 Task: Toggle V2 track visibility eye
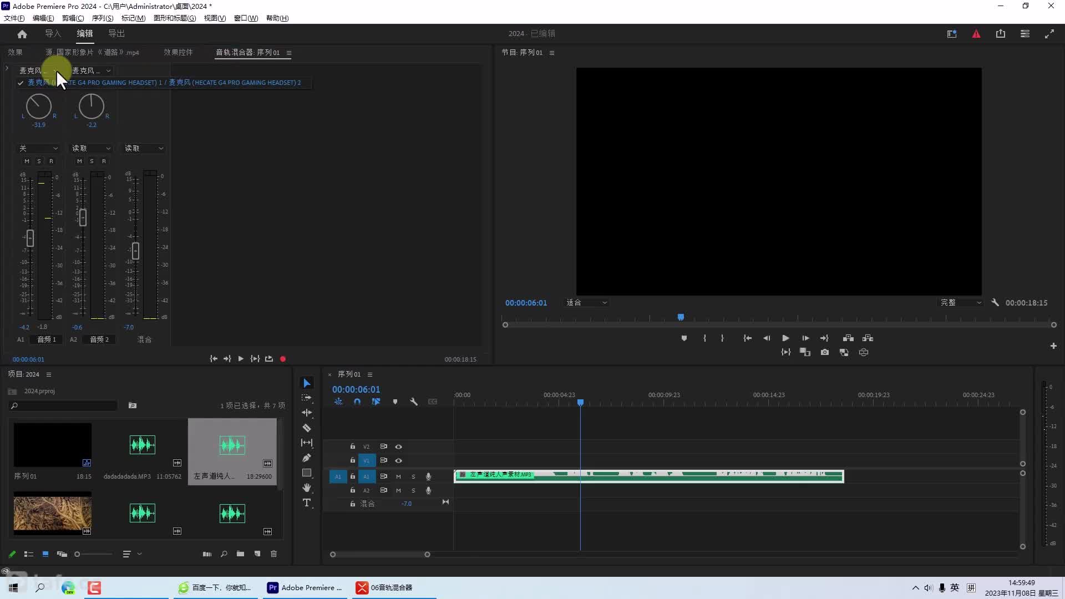pos(398,446)
